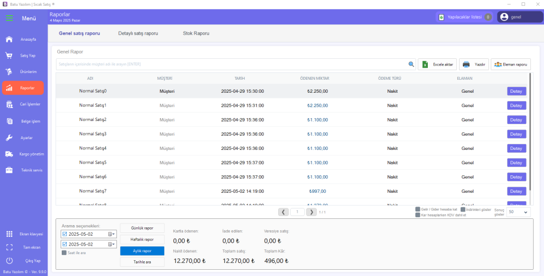Select row Normal Satış1
The height and width of the screenshot is (276, 544).
point(292,105)
